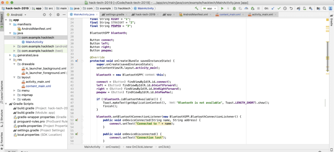Click Git Update Project blue arrow

(x=273, y=9)
